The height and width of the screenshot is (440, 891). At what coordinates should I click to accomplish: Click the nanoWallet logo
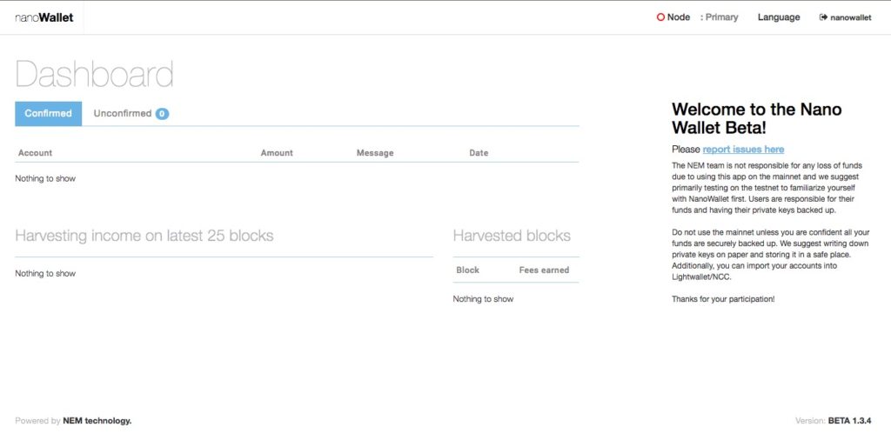[44, 17]
